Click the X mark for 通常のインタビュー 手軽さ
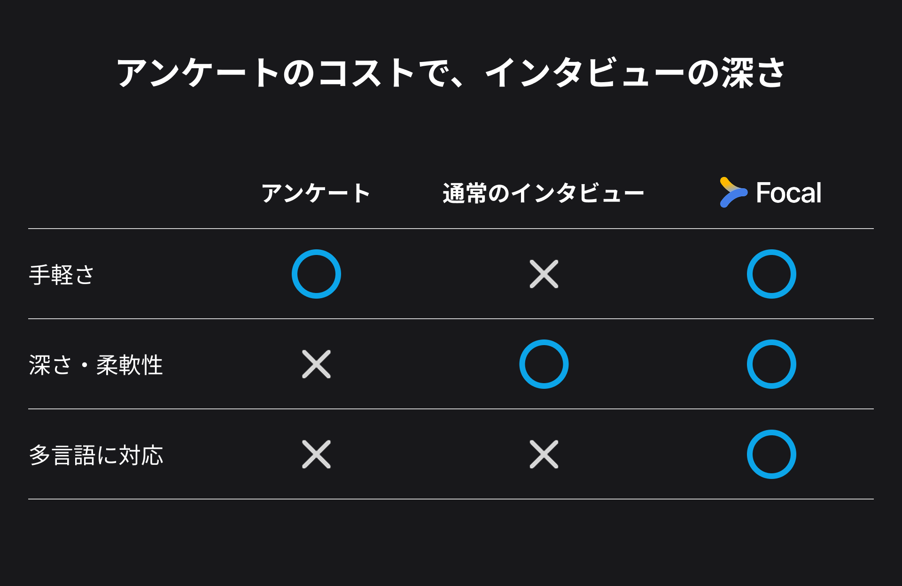This screenshot has width=902, height=586. (x=544, y=274)
